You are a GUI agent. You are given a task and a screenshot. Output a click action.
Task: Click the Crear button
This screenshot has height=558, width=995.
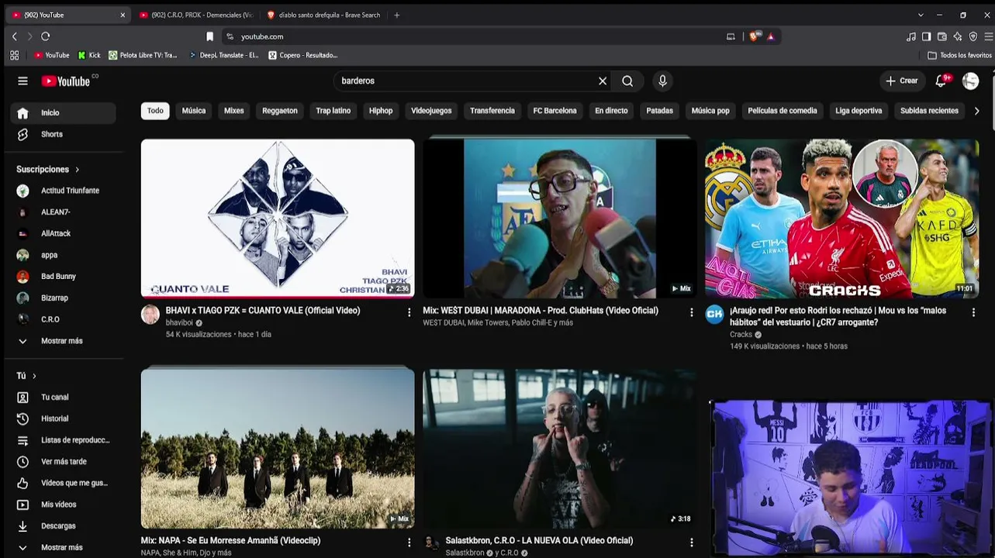902,81
